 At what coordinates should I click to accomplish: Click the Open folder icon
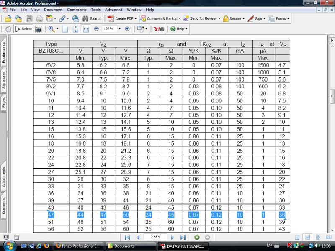(8, 18)
